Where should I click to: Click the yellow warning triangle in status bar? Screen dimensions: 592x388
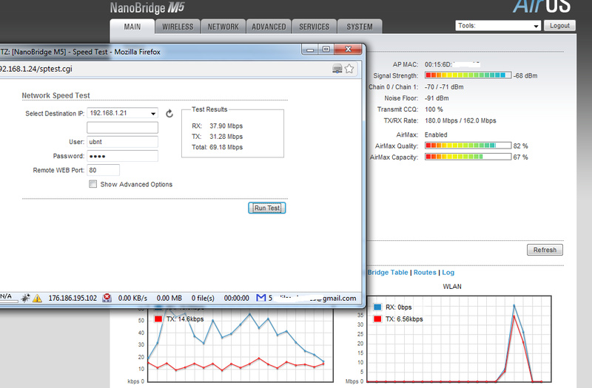(37, 299)
